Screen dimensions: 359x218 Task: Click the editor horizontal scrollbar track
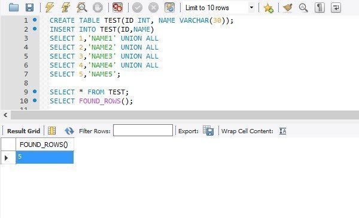click(185, 115)
